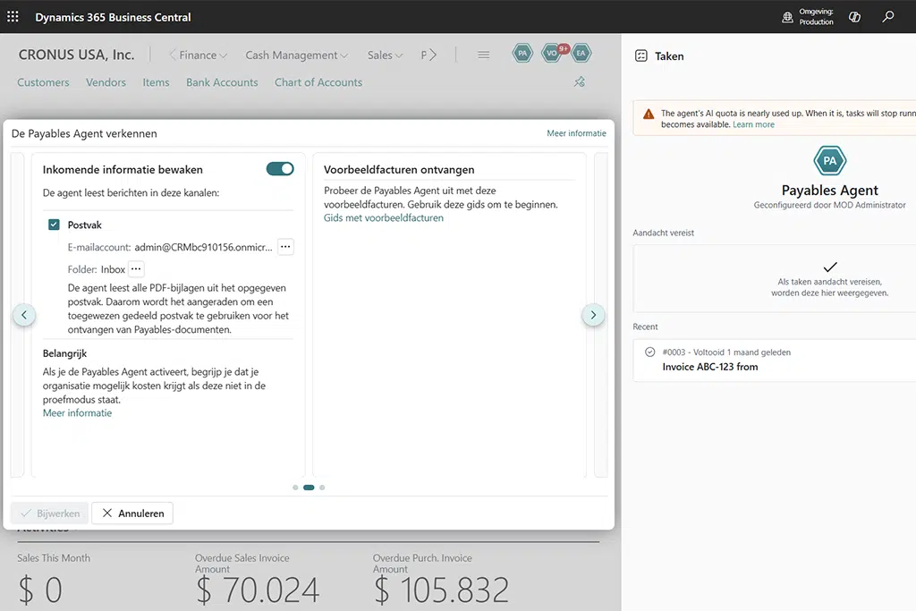This screenshot has height=611, width=916.
Task: Click the admin@CRMbc910156 email account value
Action: [x=203, y=247]
